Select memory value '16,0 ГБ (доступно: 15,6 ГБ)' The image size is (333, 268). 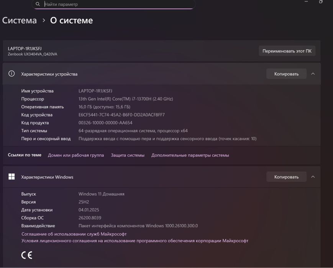point(104,107)
